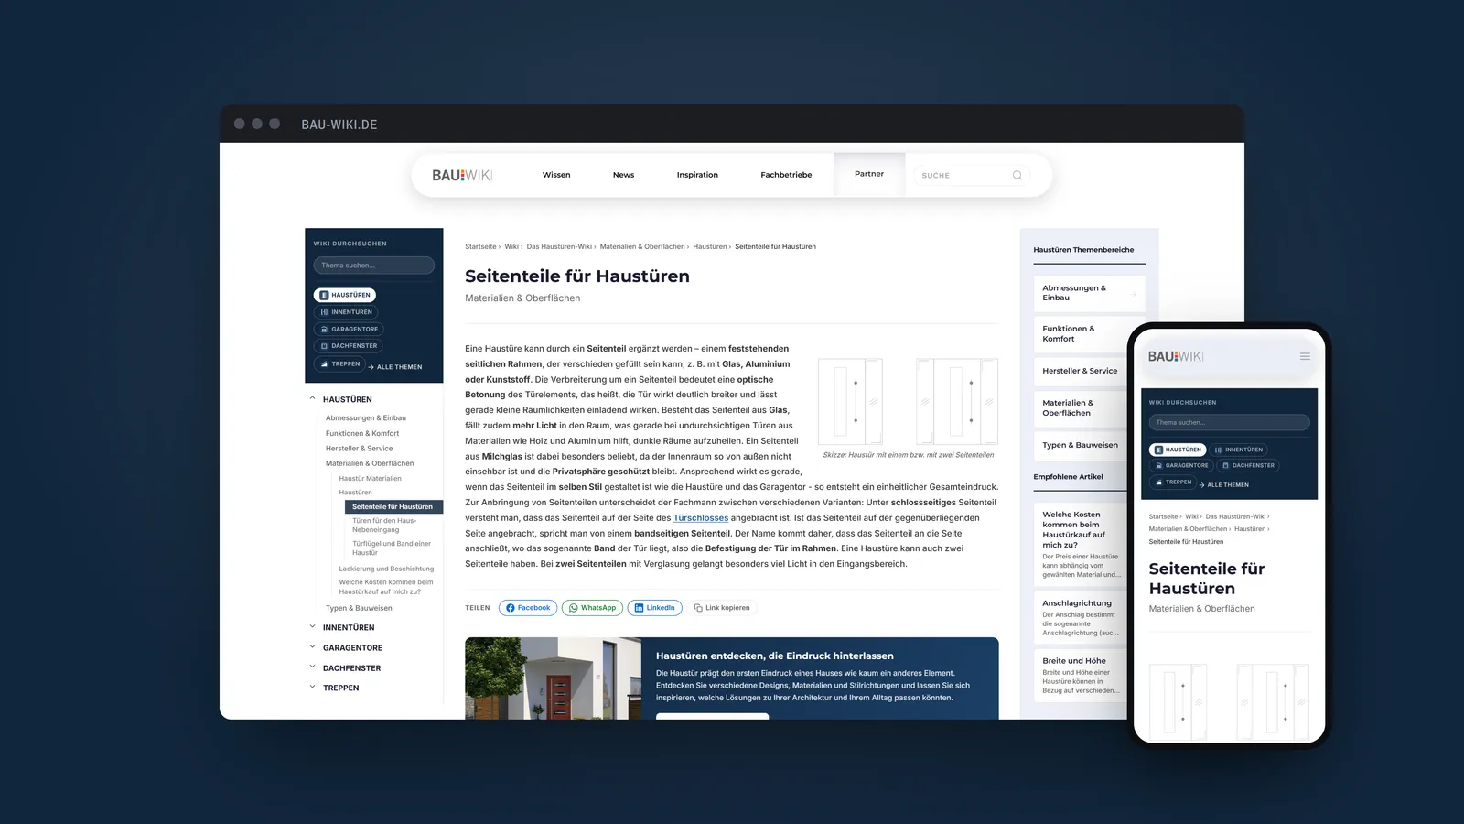Share the article via the WhatsApp button
This screenshot has height=824, width=1464.
(x=592, y=608)
